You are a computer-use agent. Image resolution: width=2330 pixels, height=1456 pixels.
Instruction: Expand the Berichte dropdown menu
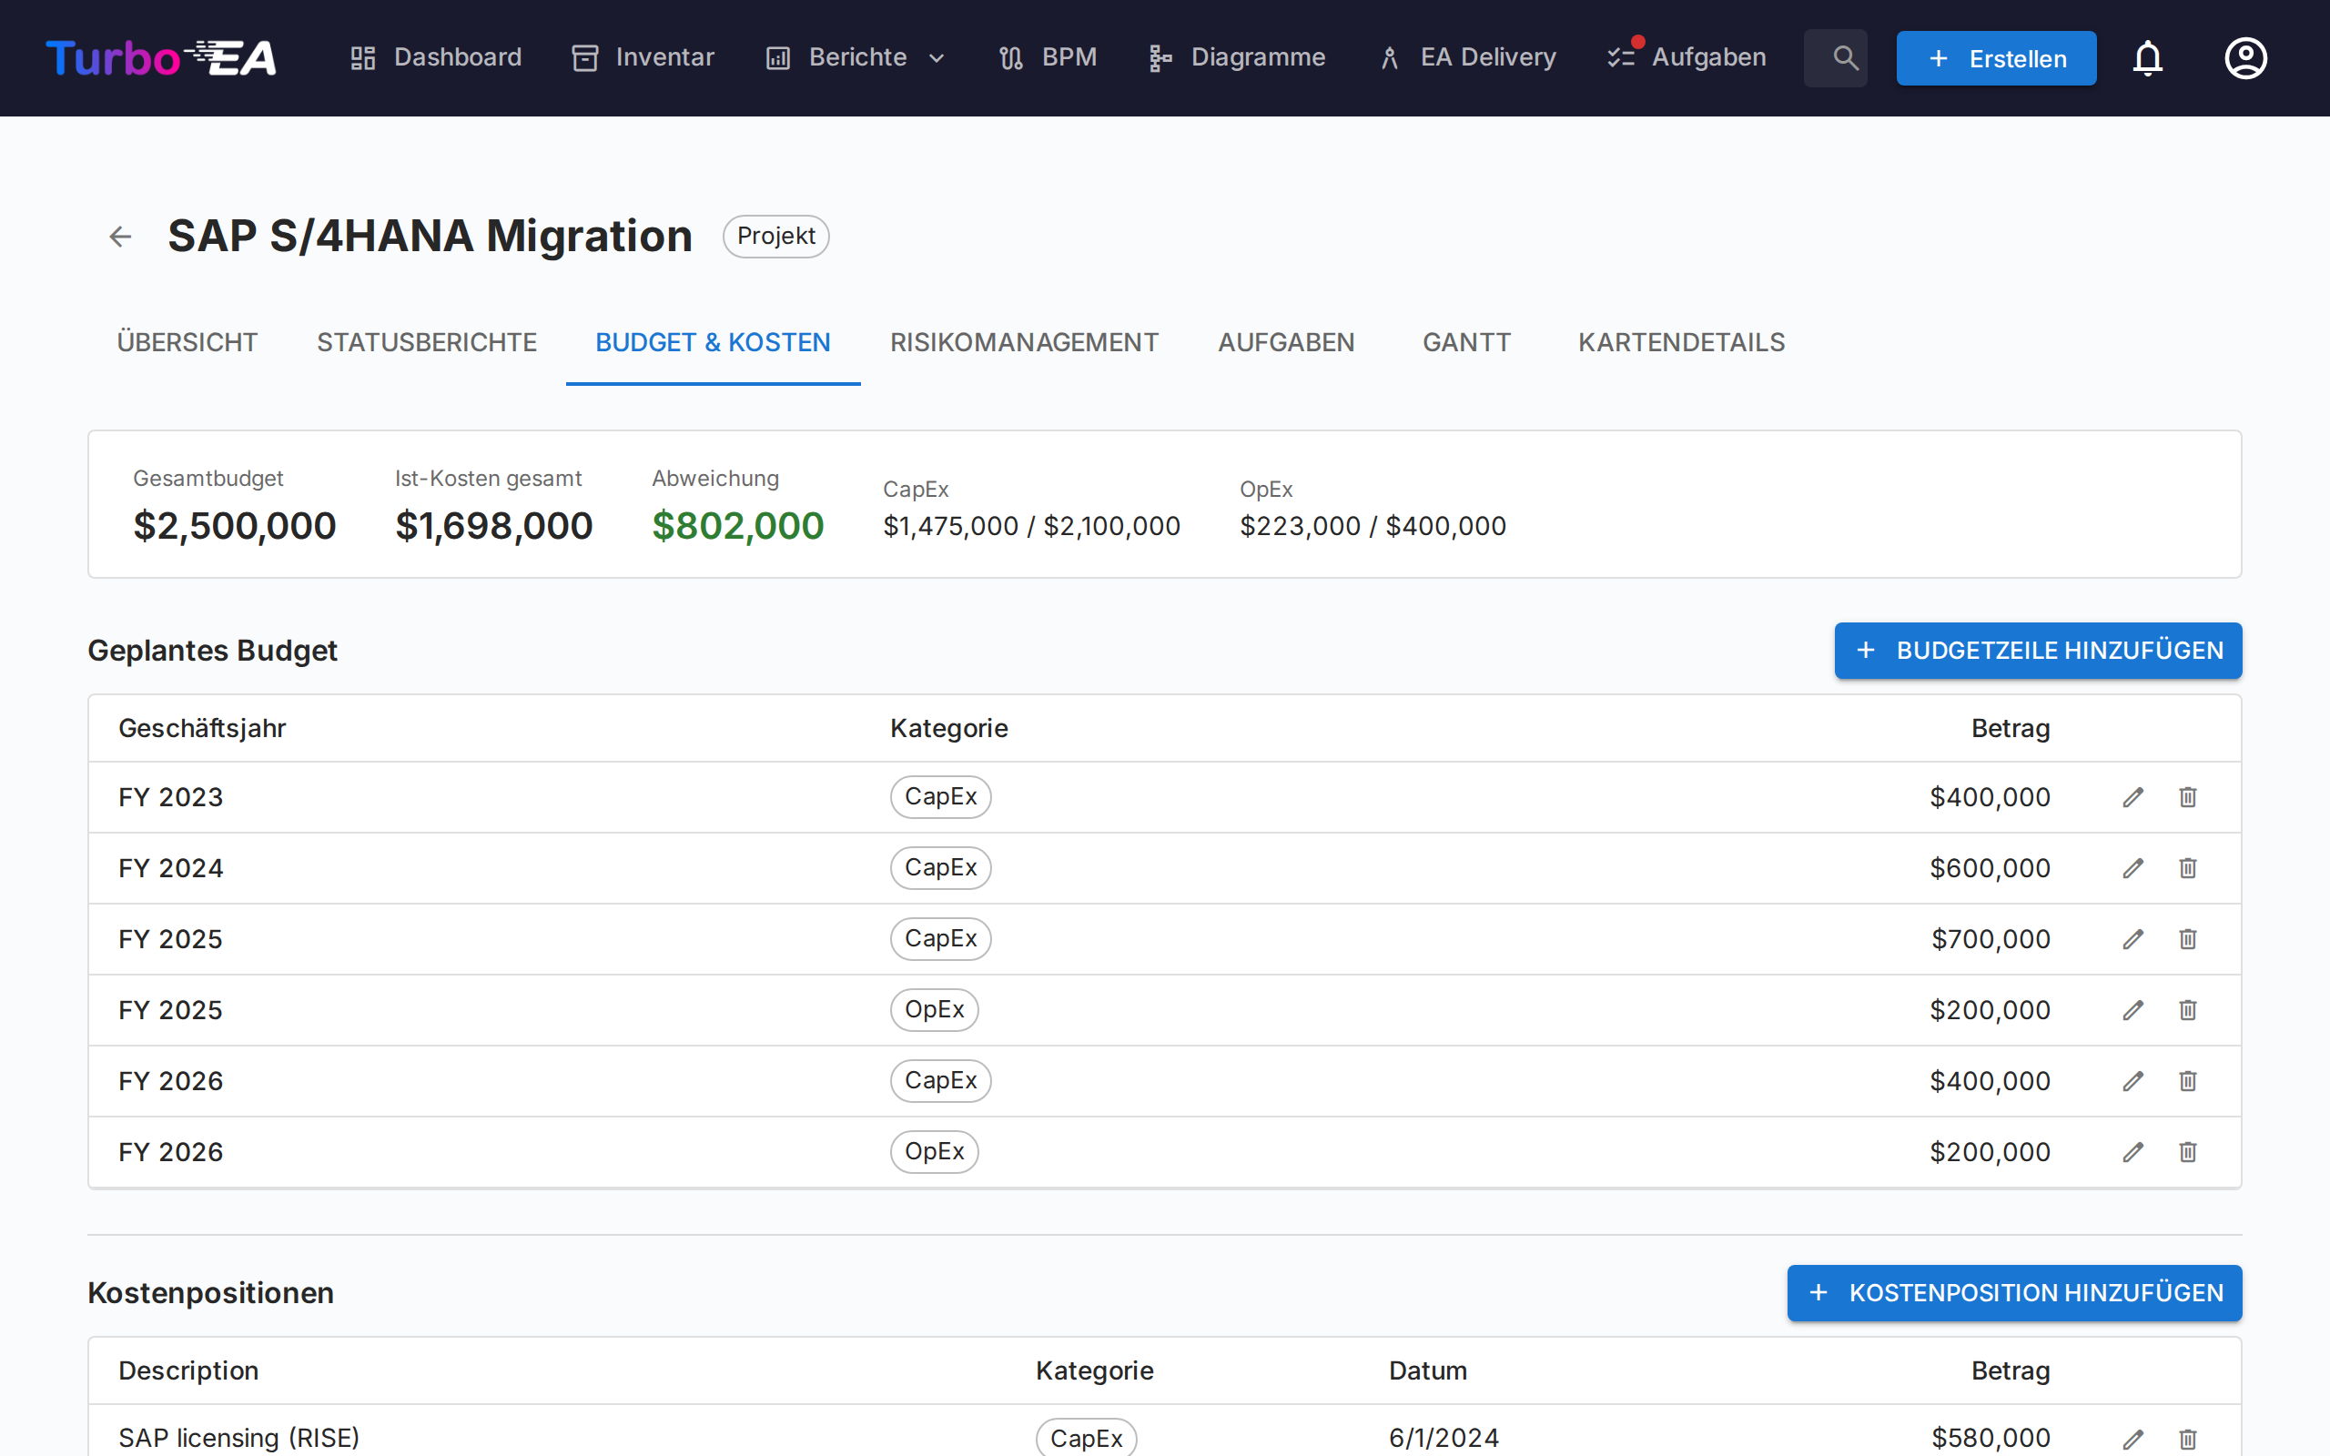[856, 57]
